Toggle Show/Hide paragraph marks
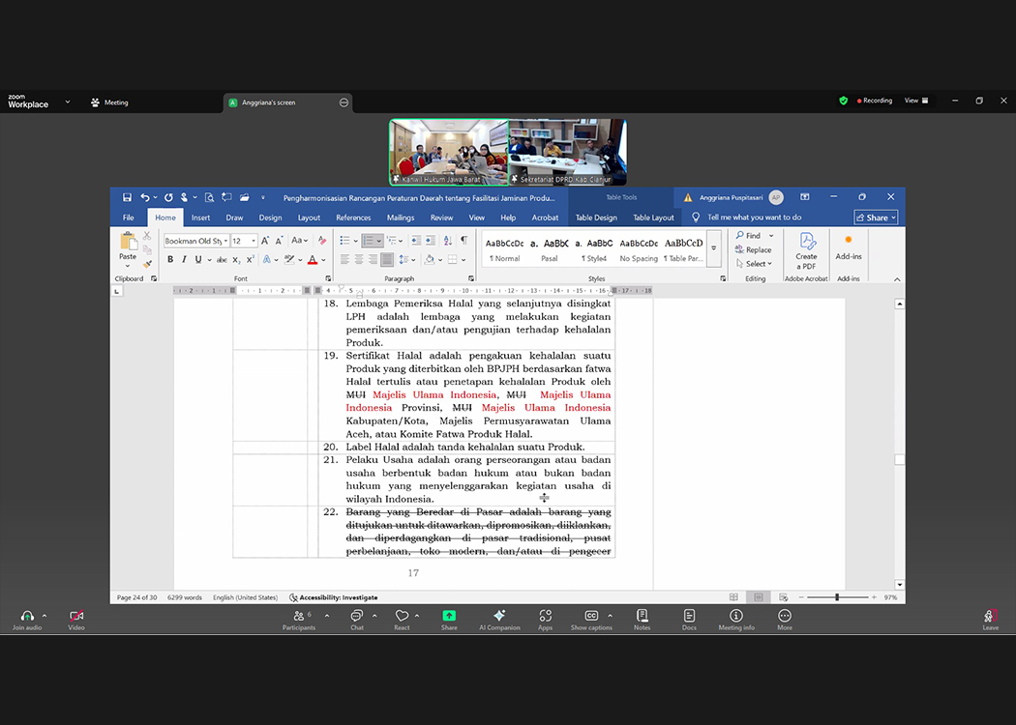Image resolution: width=1016 pixels, height=725 pixels. pos(463,241)
